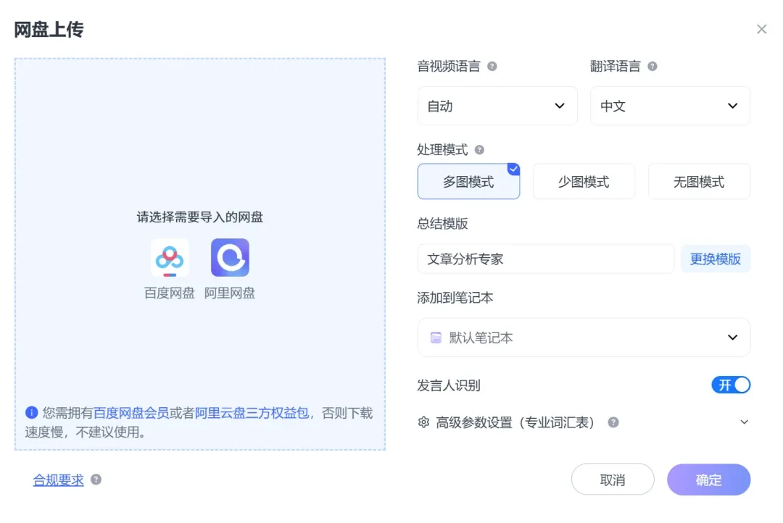The image size is (783, 523).
Task: Click help icon next to 翻译语言
Action: coord(652,67)
